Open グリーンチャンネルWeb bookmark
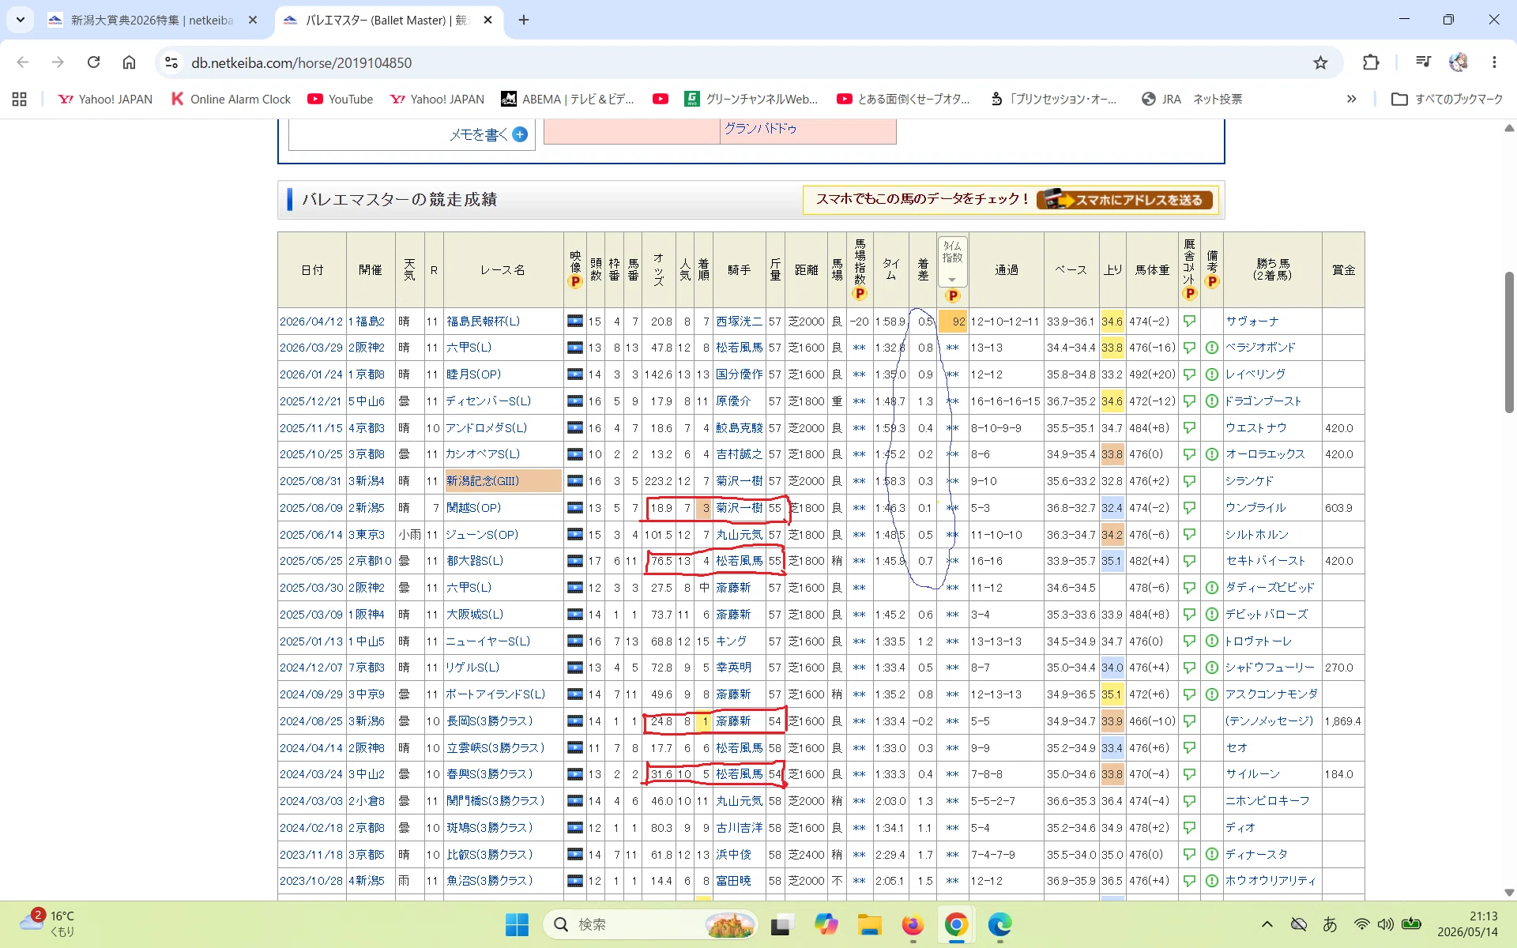The image size is (1517, 948). coord(751,99)
